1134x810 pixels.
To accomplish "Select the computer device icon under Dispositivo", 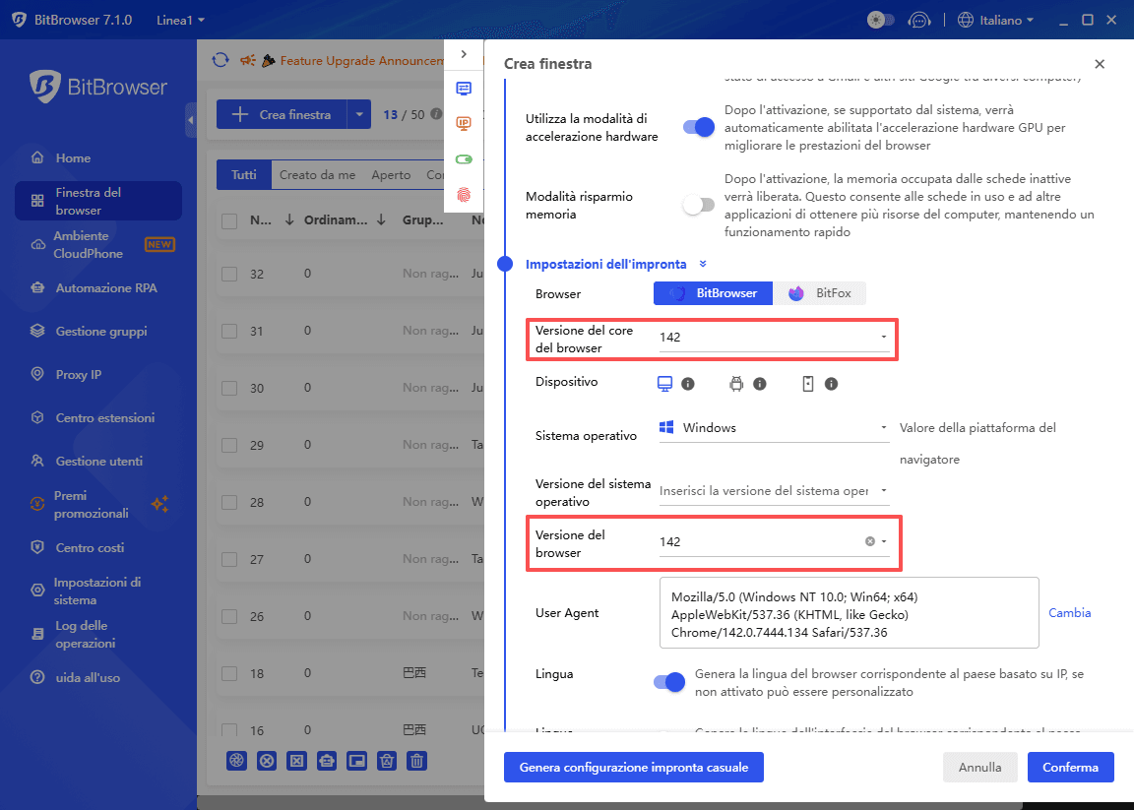I will (663, 383).
